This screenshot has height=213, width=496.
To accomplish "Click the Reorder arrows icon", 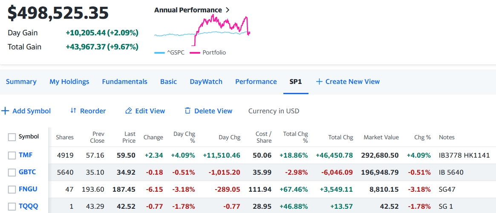I will click(x=73, y=111).
